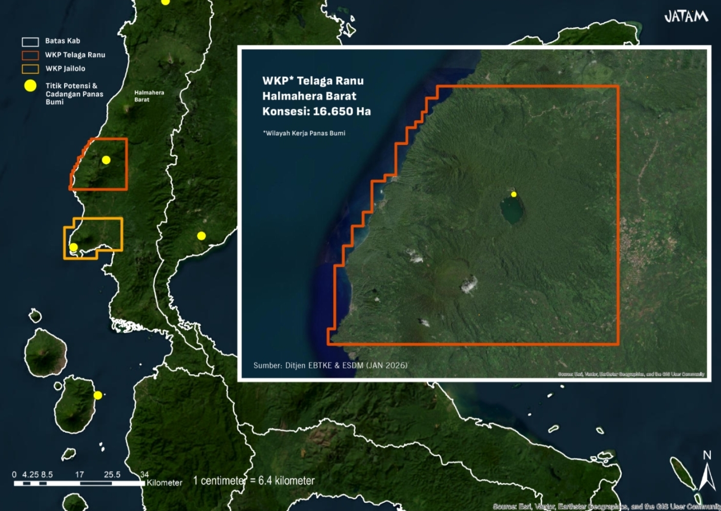
Task: Click the Halmahera Barat label on the main map
Action: [x=149, y=96]
